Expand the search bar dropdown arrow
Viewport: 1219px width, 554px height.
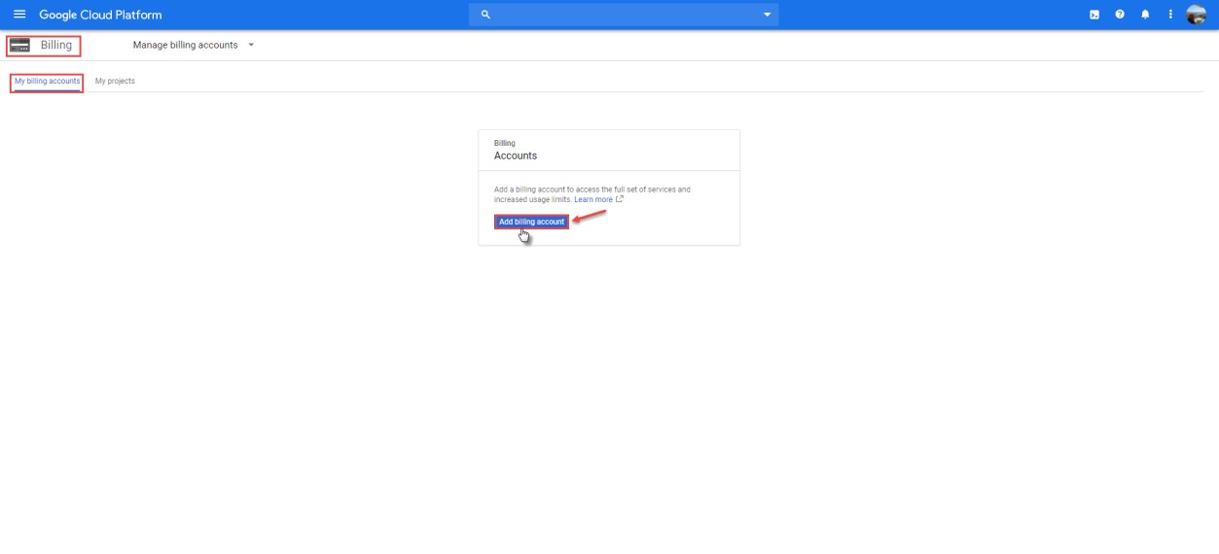coord(767,15)
